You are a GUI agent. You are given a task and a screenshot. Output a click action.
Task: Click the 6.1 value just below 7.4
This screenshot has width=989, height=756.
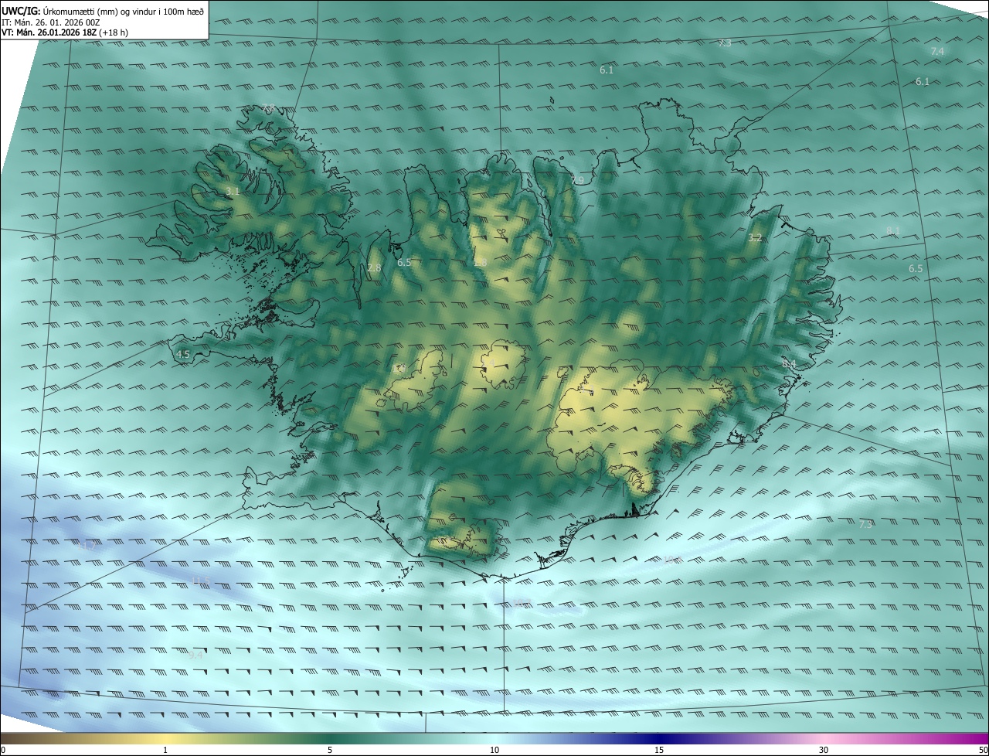tap(923, 81)
